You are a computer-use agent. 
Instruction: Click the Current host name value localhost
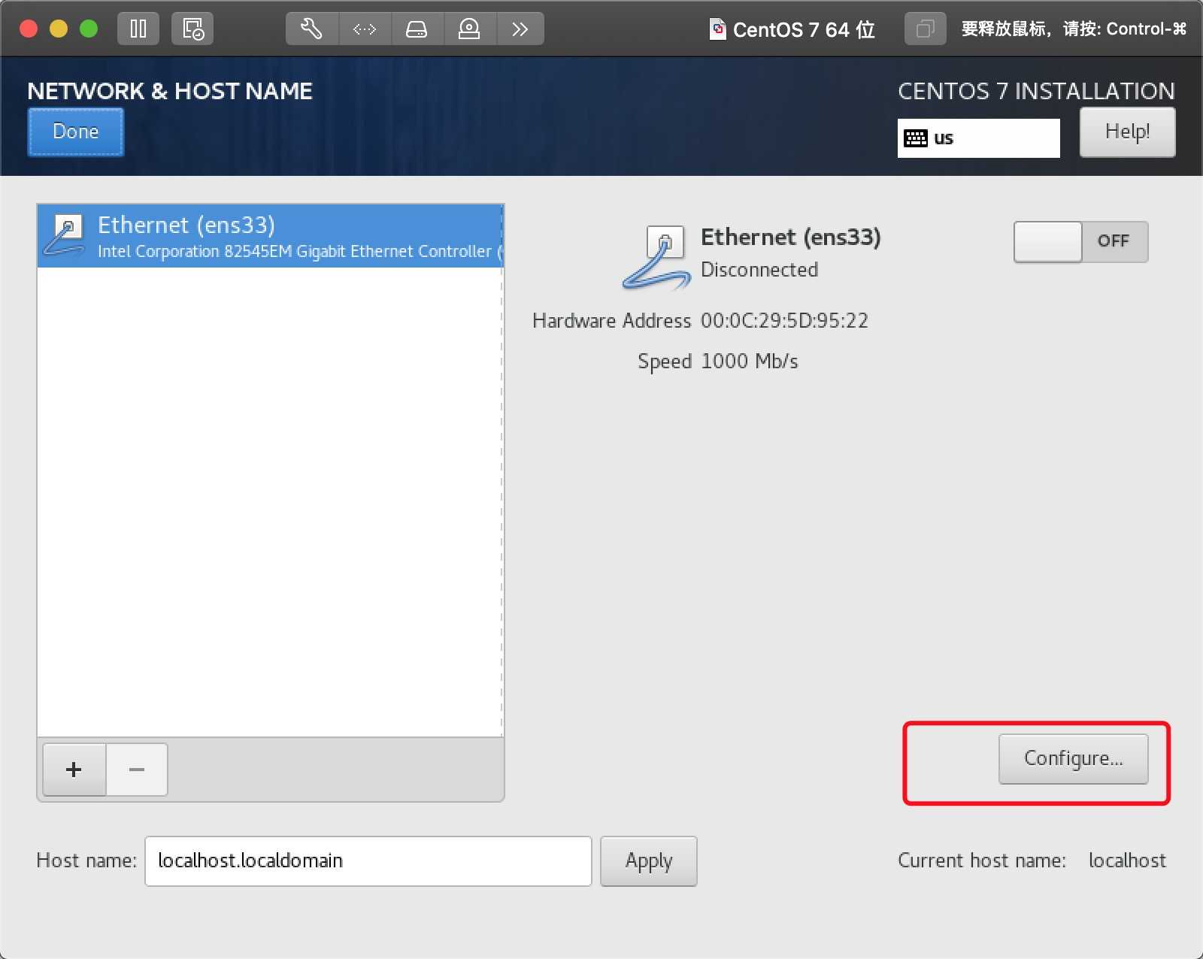[1127, 861]
